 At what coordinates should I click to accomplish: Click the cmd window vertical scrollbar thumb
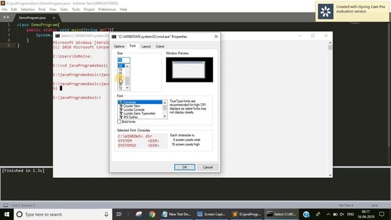(x=330, y=48)
